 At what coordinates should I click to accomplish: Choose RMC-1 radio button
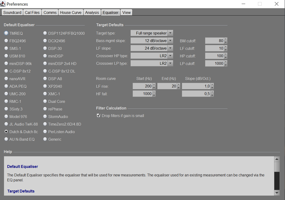click(x=6, y=102)
